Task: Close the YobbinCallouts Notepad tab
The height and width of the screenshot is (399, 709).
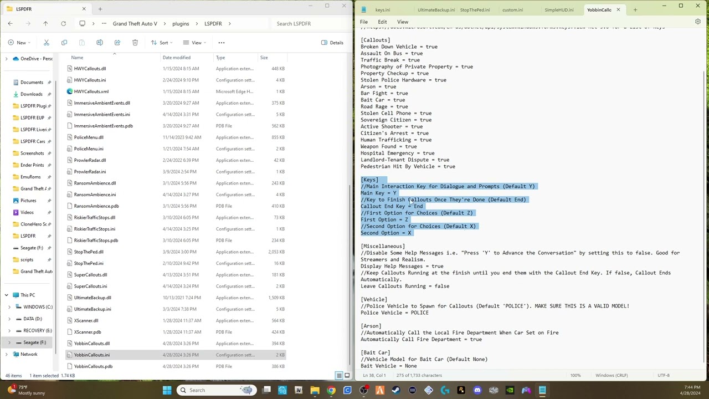Action: (618, 9)
